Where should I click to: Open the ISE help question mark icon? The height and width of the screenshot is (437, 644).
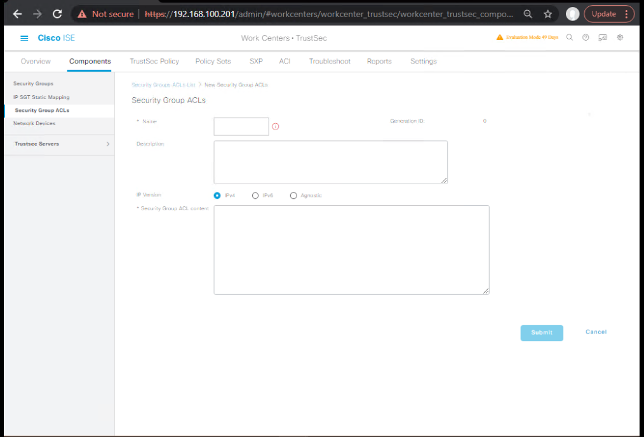coord(586,37)
